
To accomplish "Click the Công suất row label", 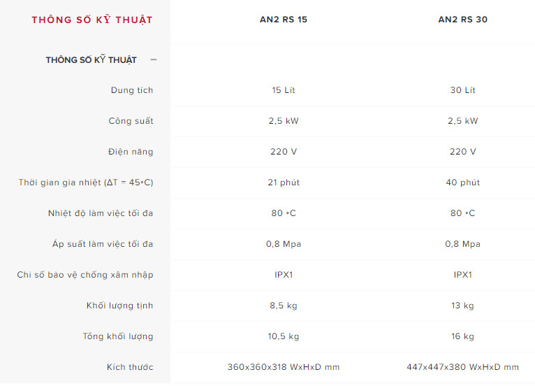I will click(x=131, y=121).
